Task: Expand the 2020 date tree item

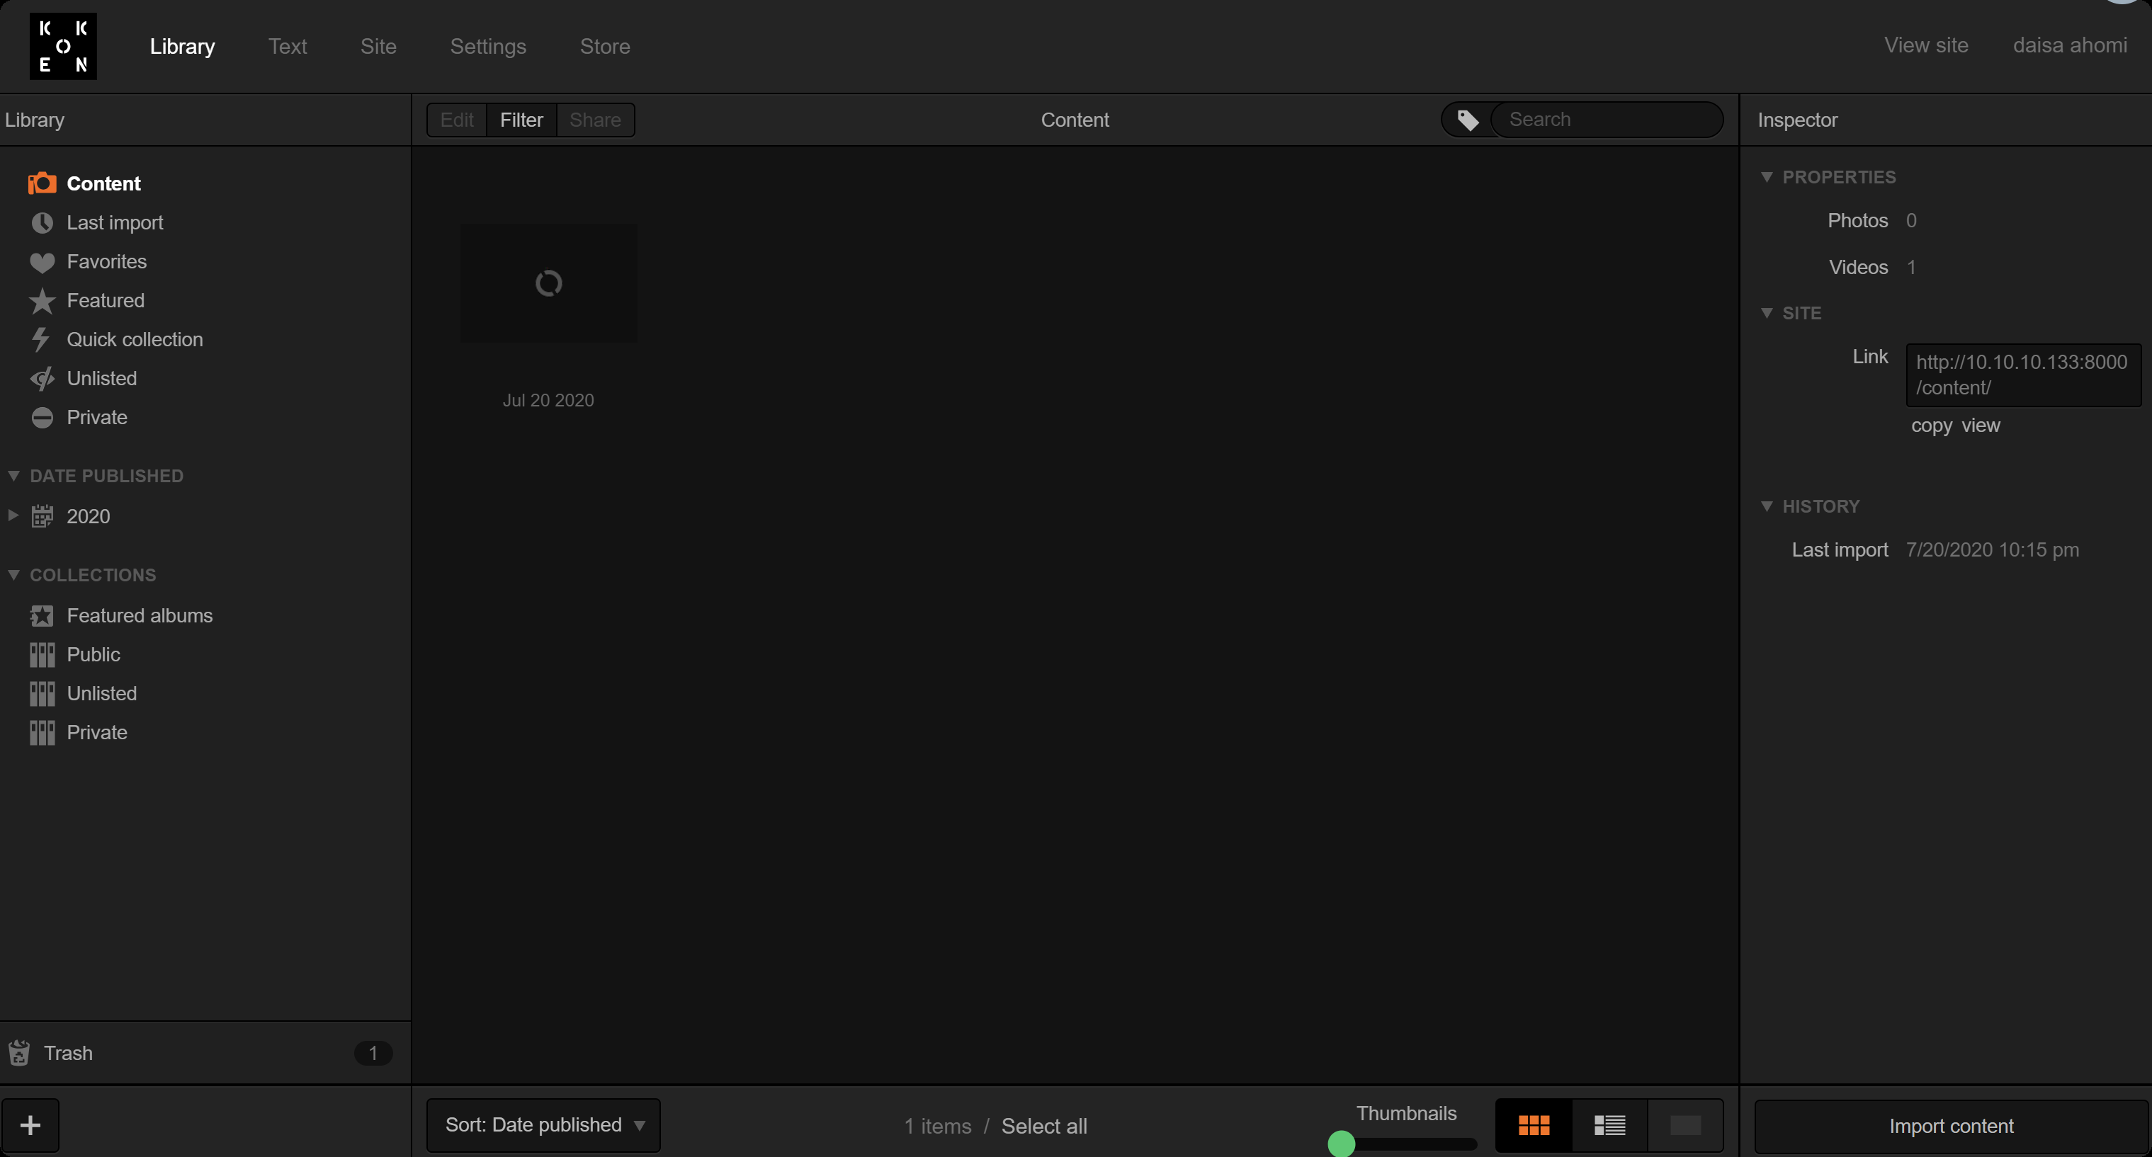Action: pyautogui.click(x=13, y=516)
